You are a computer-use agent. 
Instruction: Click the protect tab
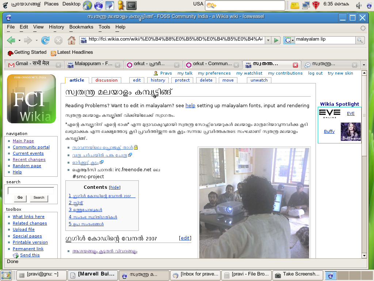pos(182,80)
